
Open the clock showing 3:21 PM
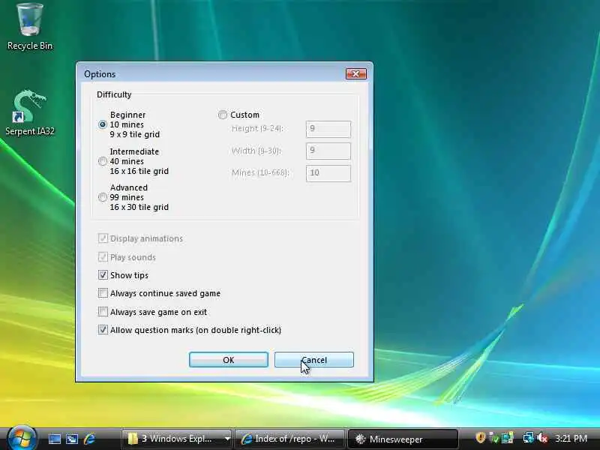pos(571,438)
